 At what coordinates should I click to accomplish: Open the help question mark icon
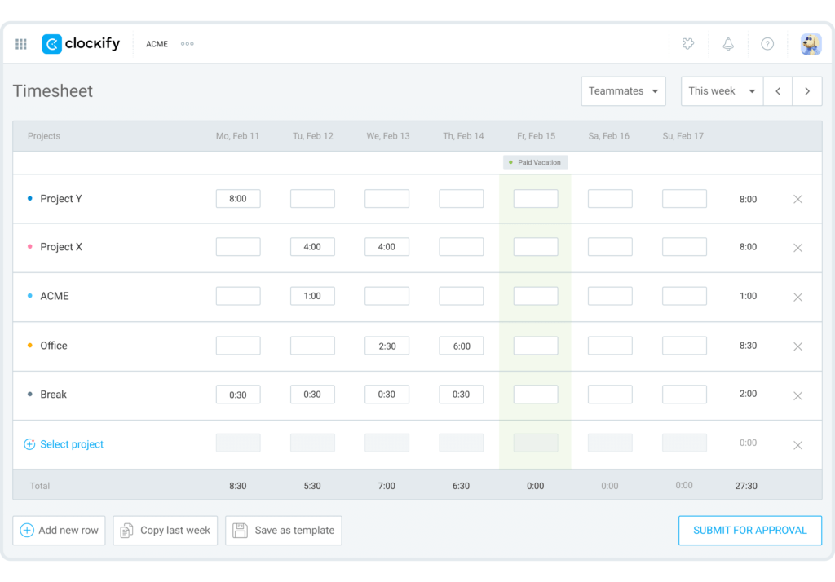point(767,44)
